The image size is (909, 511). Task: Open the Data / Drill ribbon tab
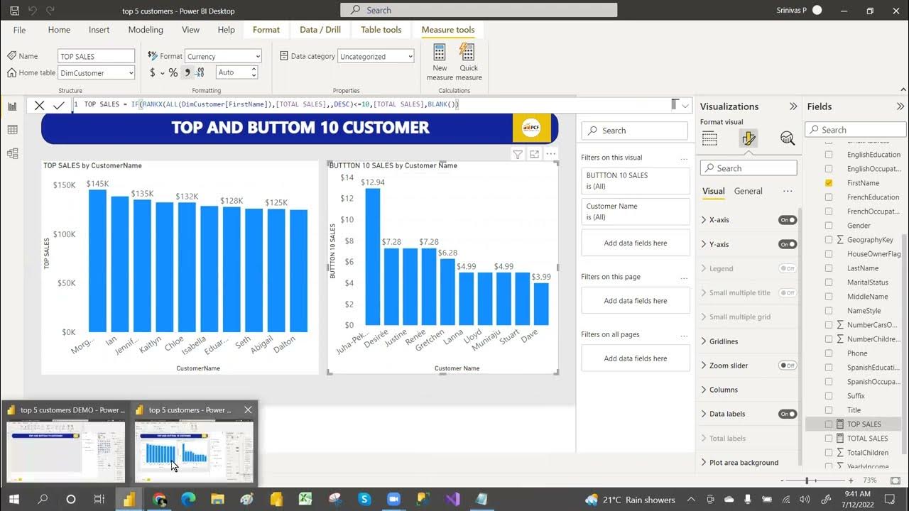pos(320,30)
